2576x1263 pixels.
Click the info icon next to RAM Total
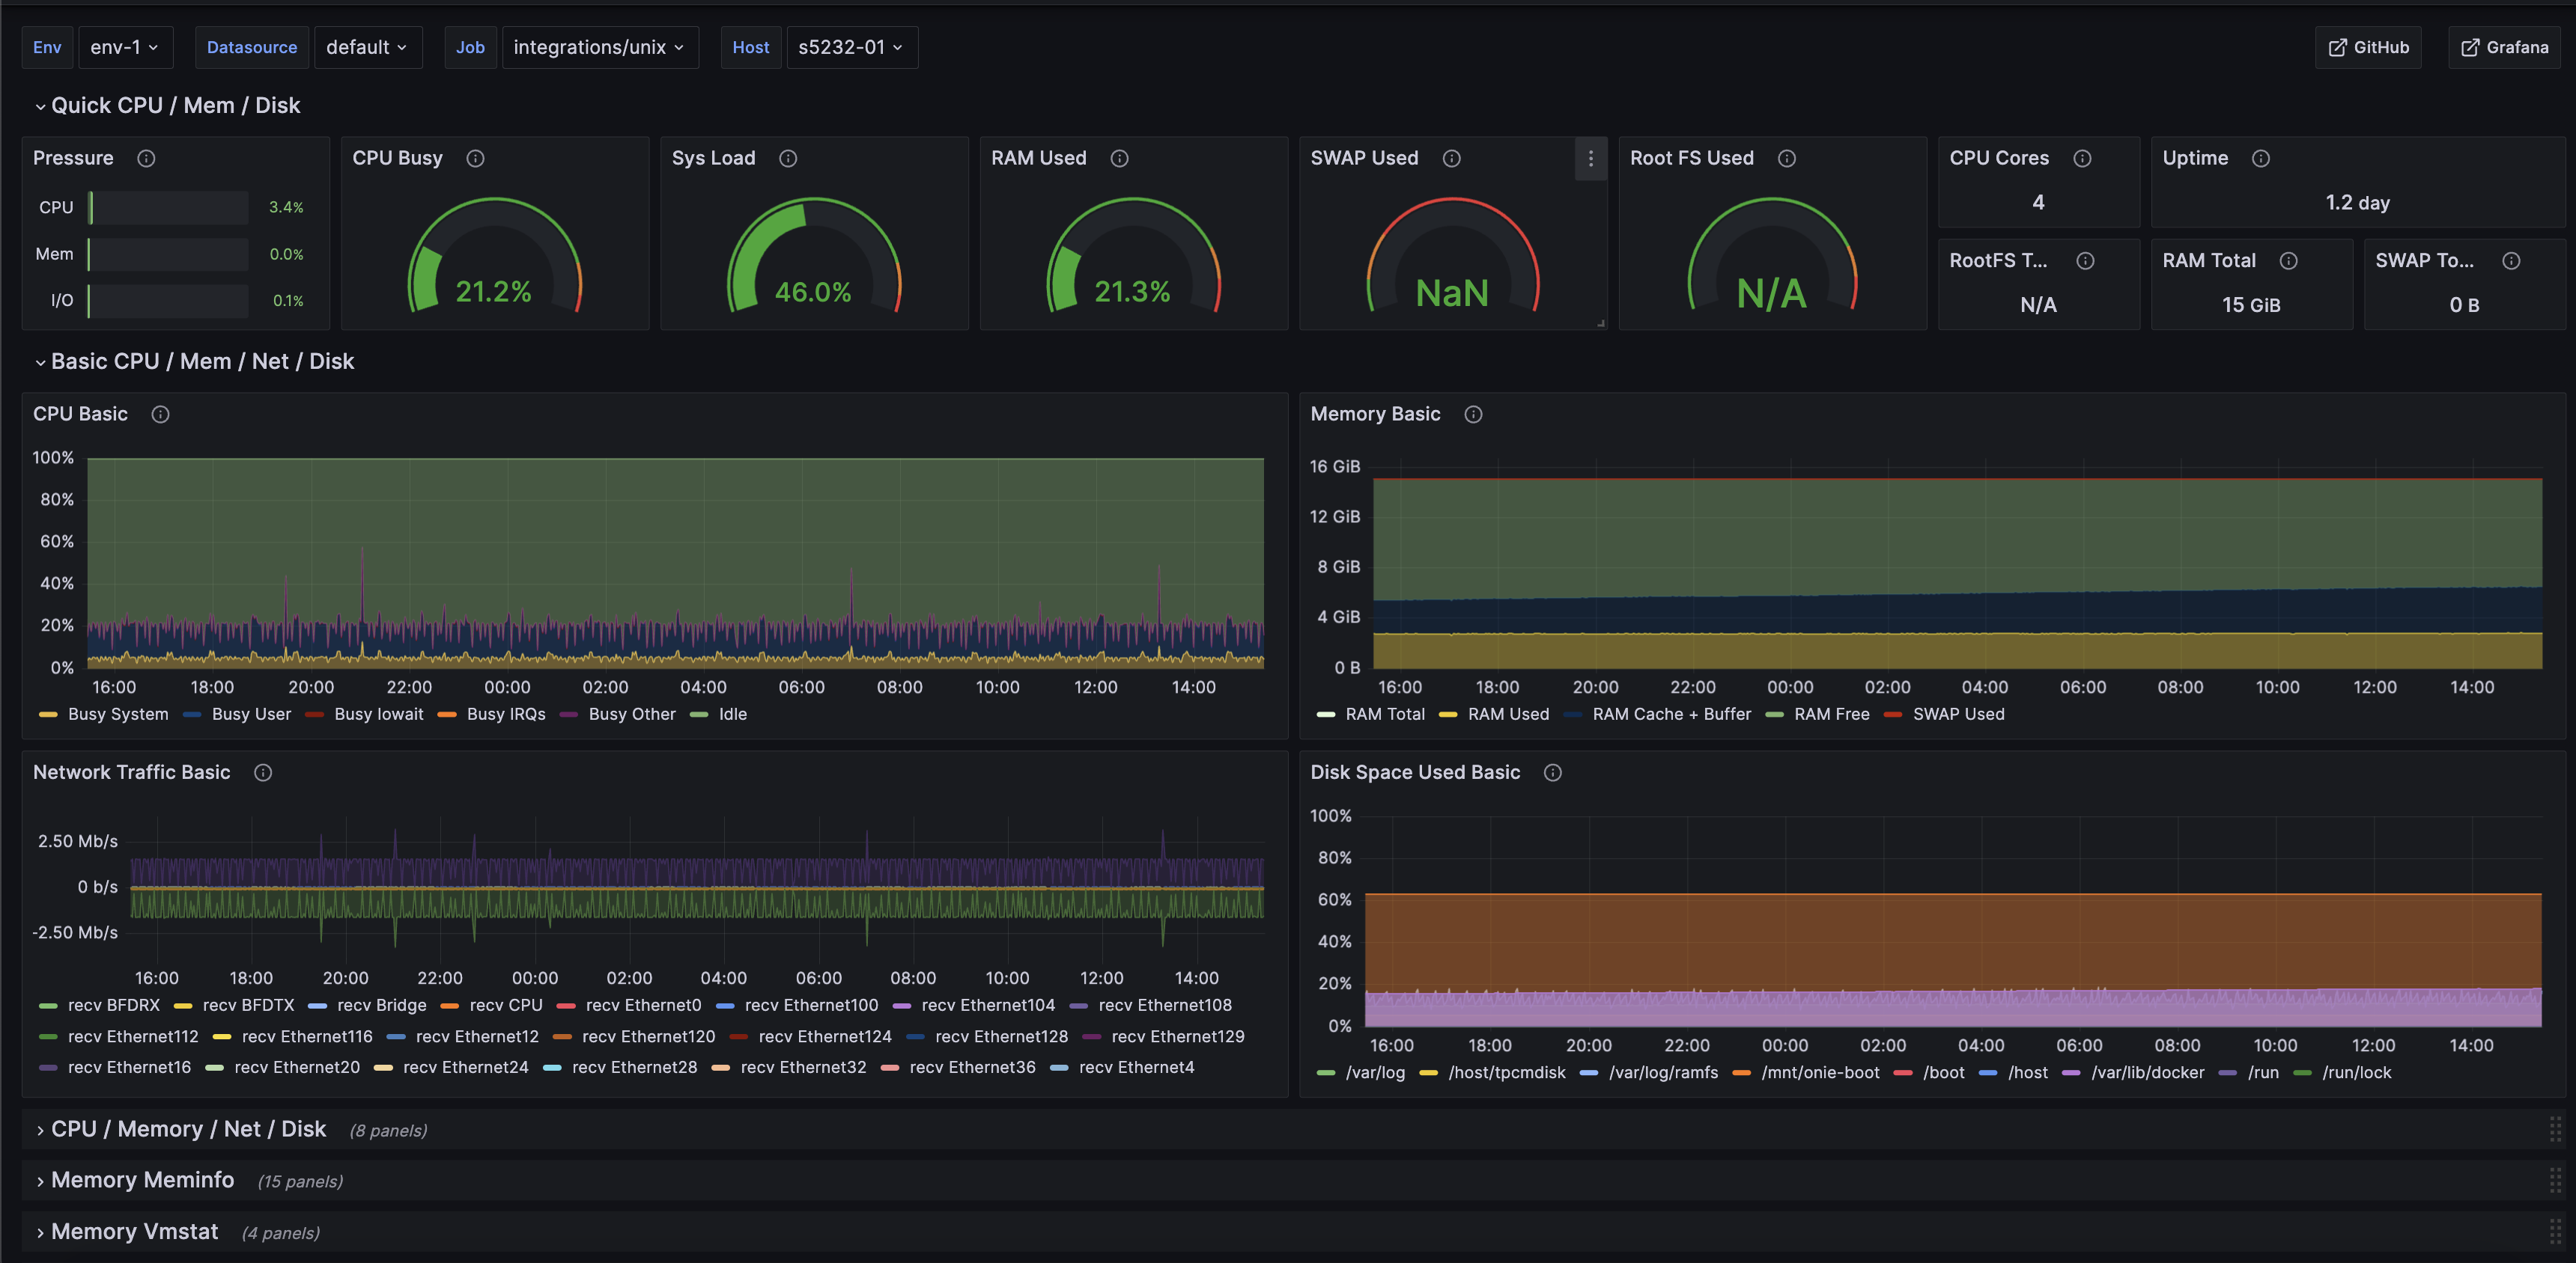tap(2289, 261)
